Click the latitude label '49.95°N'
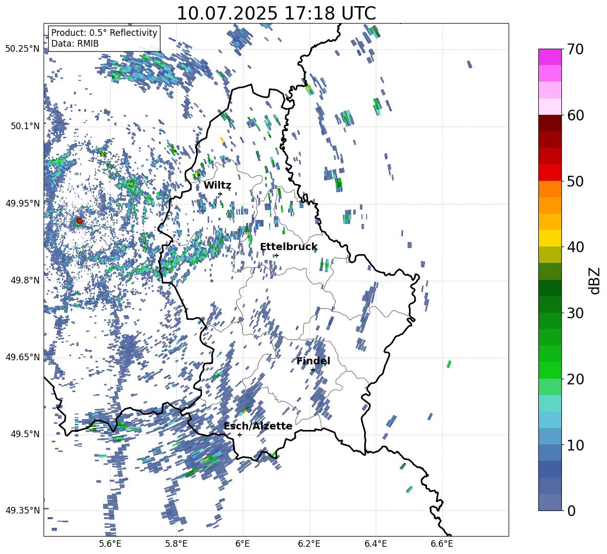This screenshot has width=607, height=554. tap(23, 203)
